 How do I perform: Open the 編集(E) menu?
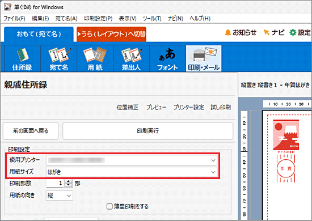point(40,19)
